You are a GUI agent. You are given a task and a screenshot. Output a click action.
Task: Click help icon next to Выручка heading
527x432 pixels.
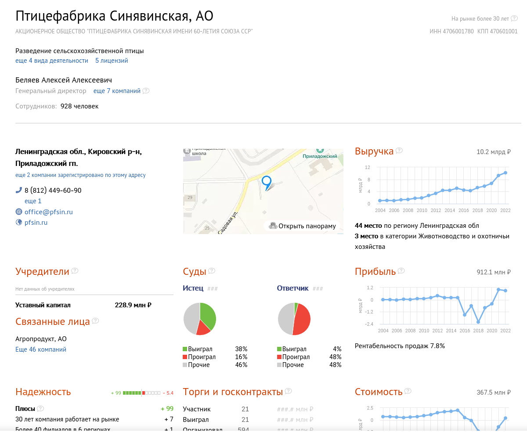tap(399, 151)
